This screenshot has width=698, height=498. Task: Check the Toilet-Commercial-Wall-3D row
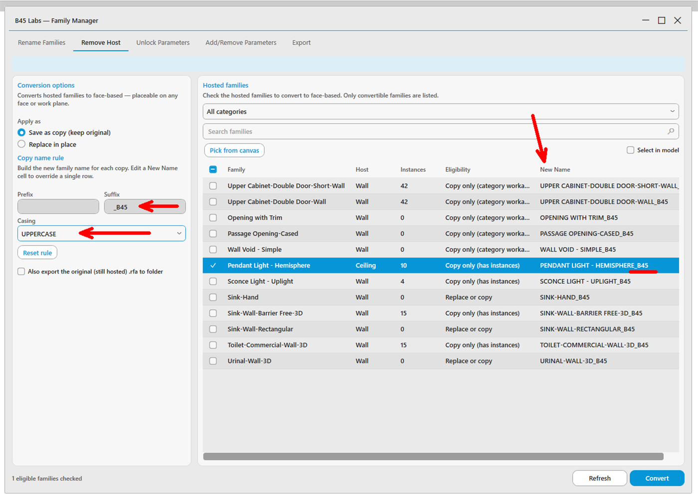point(213,345)
